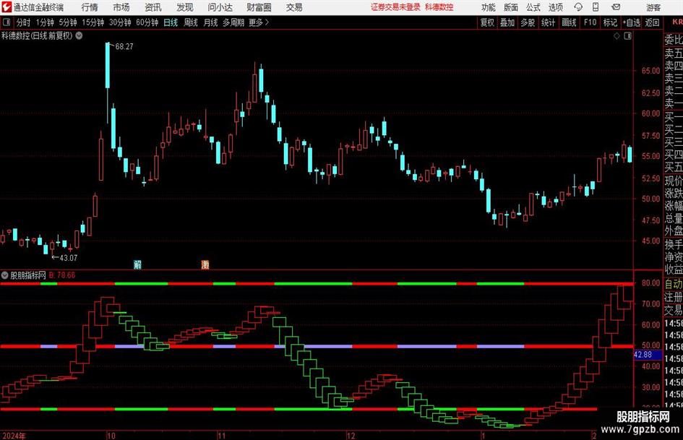Open the 功能 menu

click(489, 7)
